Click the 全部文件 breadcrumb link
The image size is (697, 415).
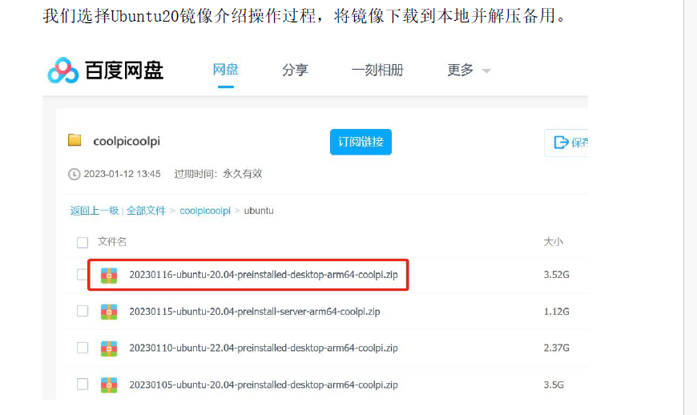pyautogui.click(x=146, y=211)
